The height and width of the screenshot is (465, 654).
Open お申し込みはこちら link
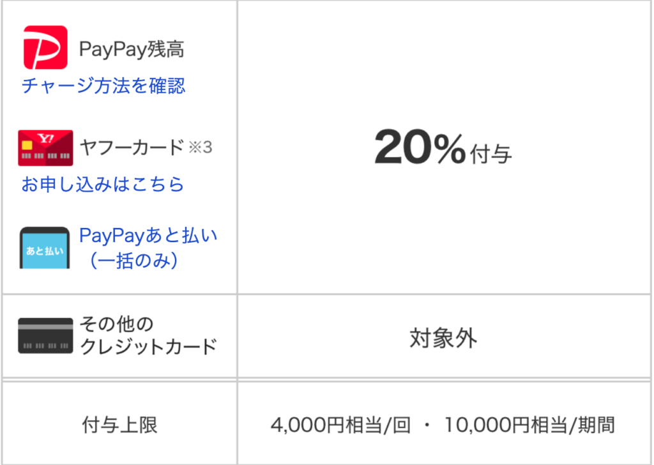coord(103,184)
